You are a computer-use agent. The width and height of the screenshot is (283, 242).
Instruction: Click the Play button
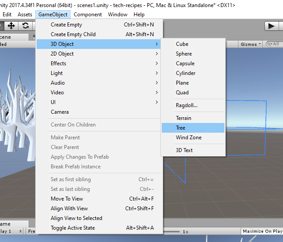pos(272,26)
